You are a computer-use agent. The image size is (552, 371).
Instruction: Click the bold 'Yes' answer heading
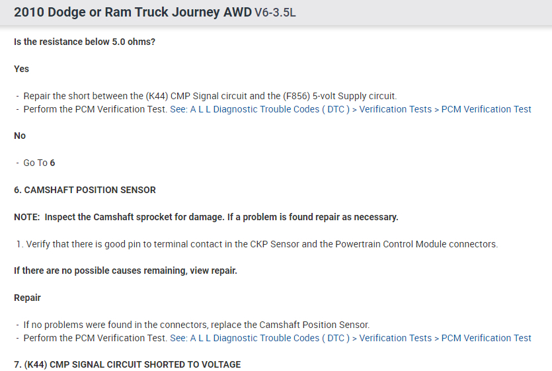[x=22, y=69]
